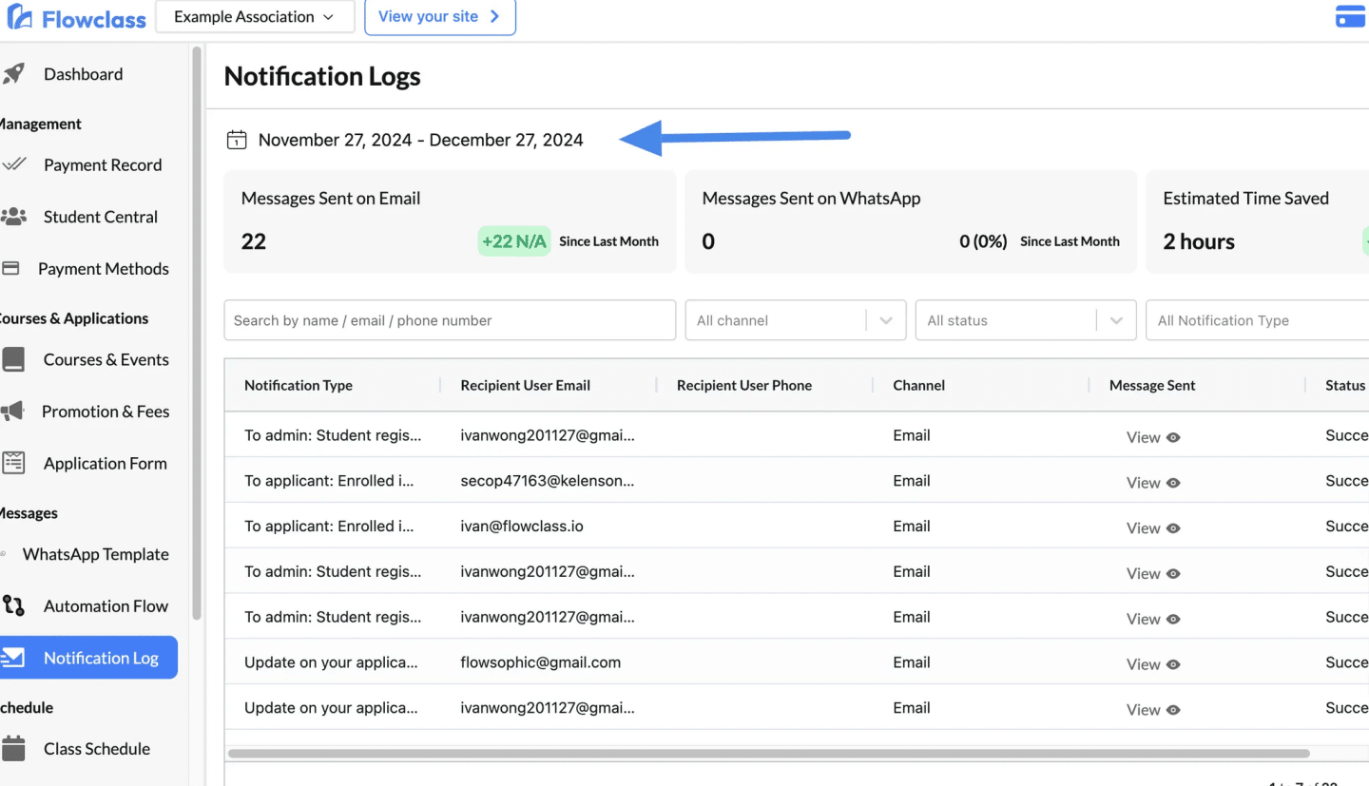
Task: Sort by the Notification Type column header
Action: [x=299, y=385]
